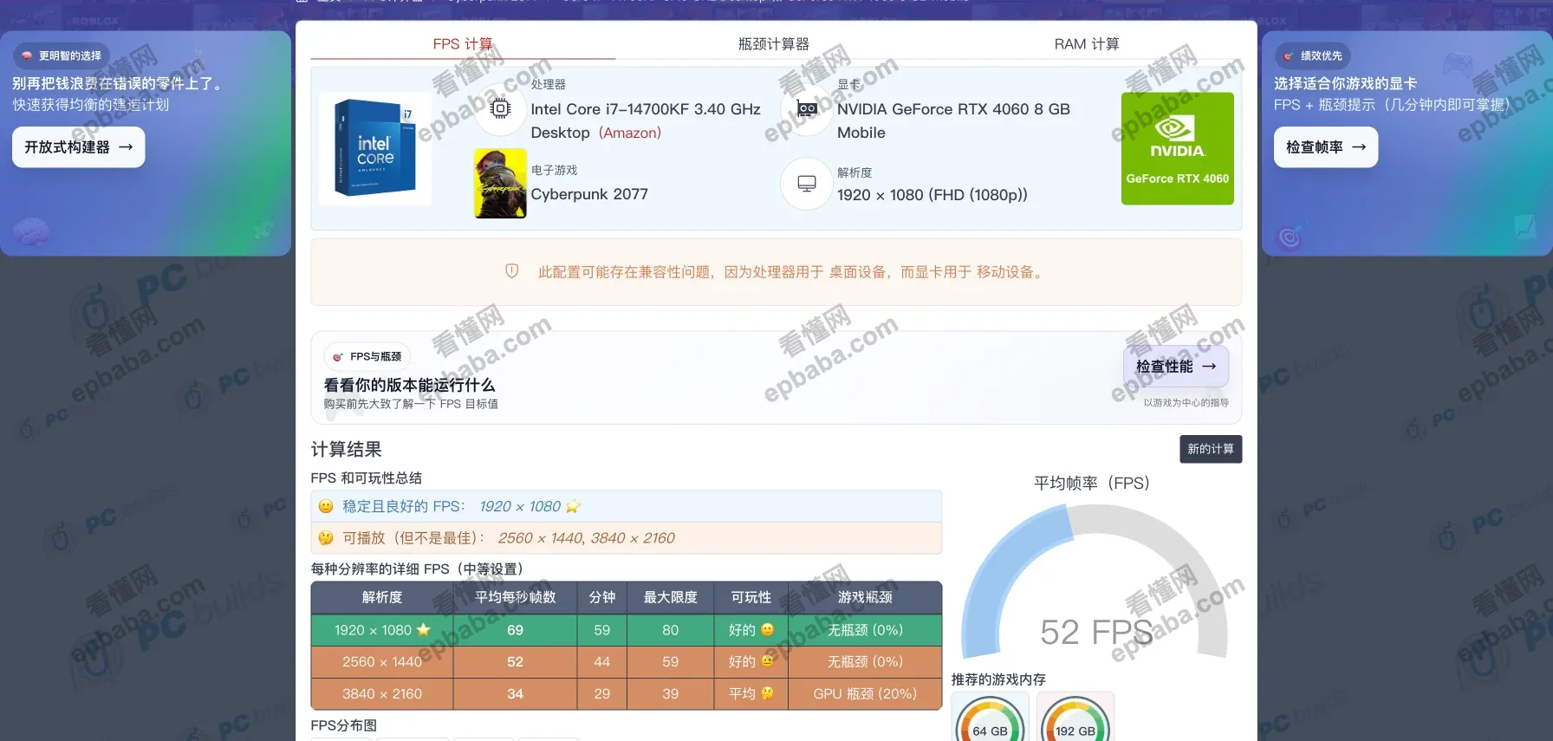Click the brain icon in left banner
This screenshot has width=1553, height=741.
30,232
